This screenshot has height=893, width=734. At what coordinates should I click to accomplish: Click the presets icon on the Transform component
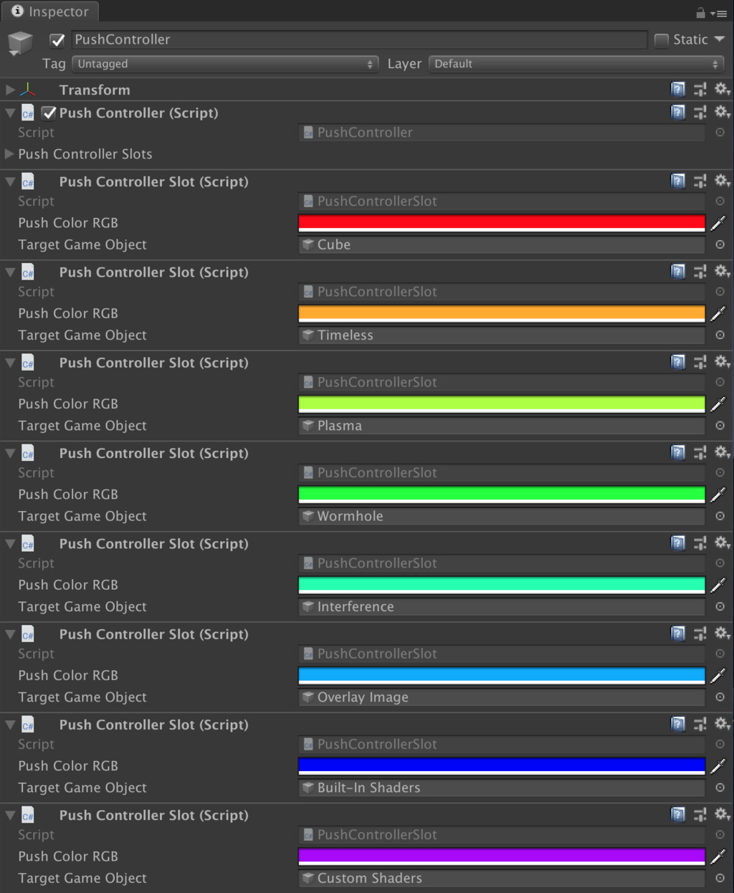(x=700, y=89)
